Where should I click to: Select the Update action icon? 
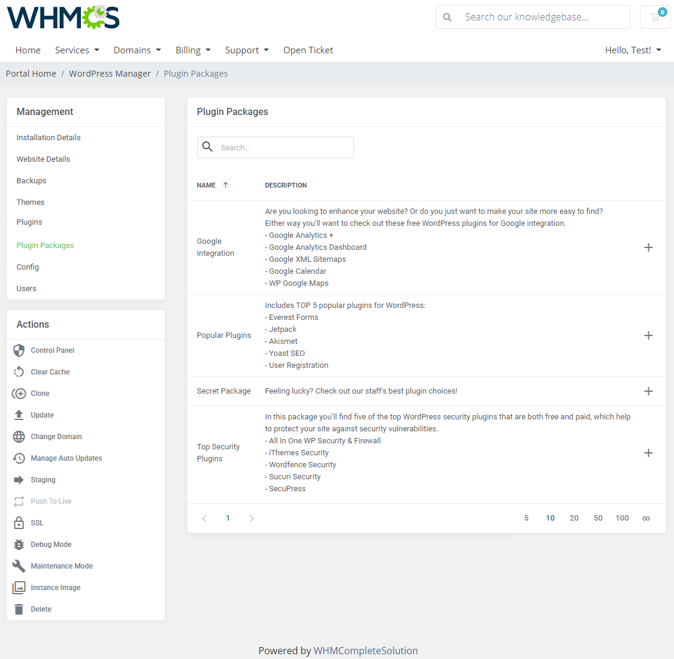[x=19, y=415]
